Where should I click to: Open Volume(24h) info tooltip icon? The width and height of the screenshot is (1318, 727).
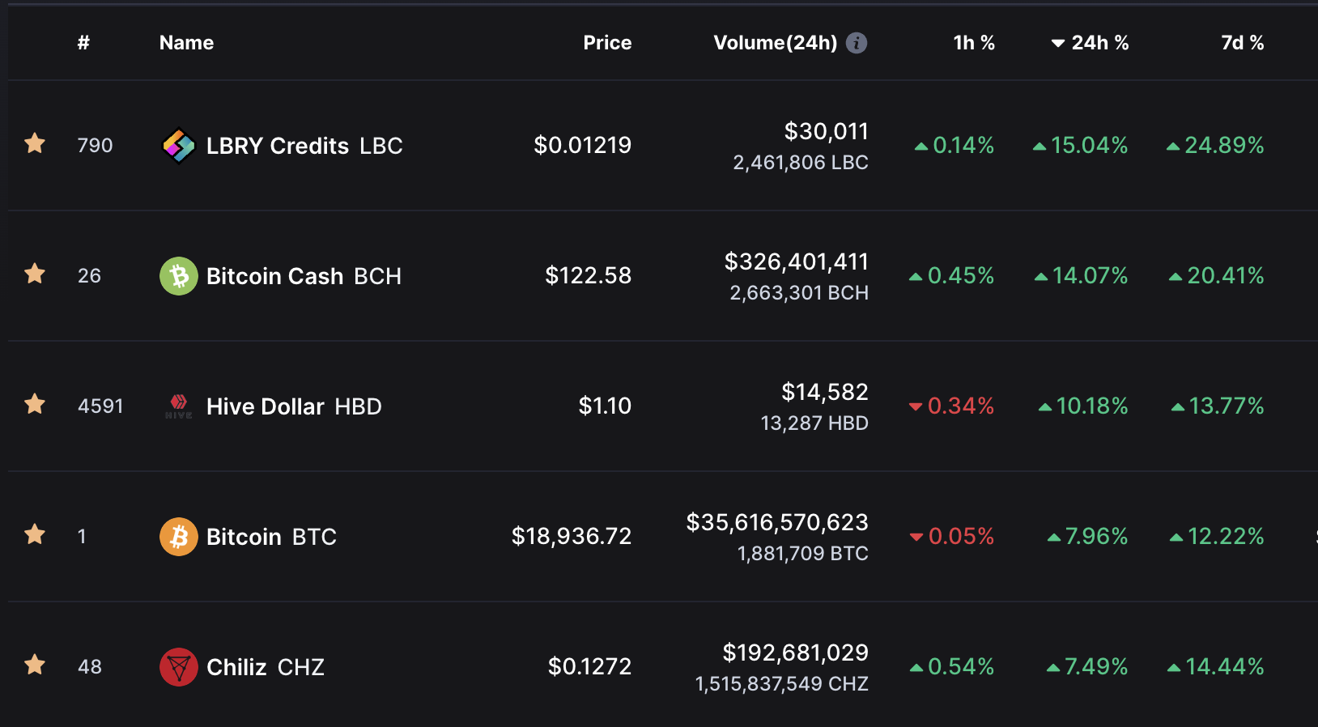[x=857, y=43]
